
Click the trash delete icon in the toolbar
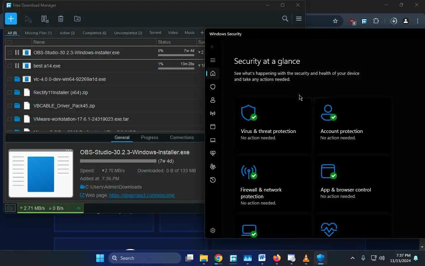coord(61,19)
